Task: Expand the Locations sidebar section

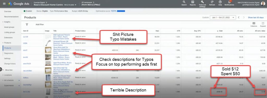Action: tap(8, 75)
